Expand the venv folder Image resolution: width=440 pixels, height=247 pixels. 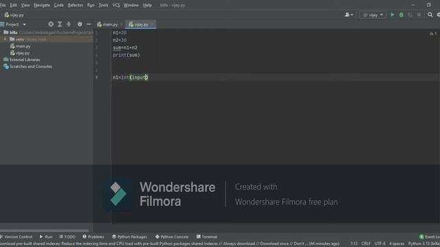[5, 39]
